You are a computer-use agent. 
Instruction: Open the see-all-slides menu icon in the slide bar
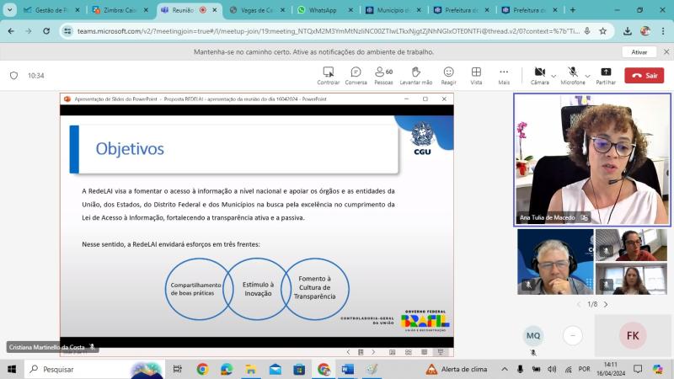[x=361, y=352]
